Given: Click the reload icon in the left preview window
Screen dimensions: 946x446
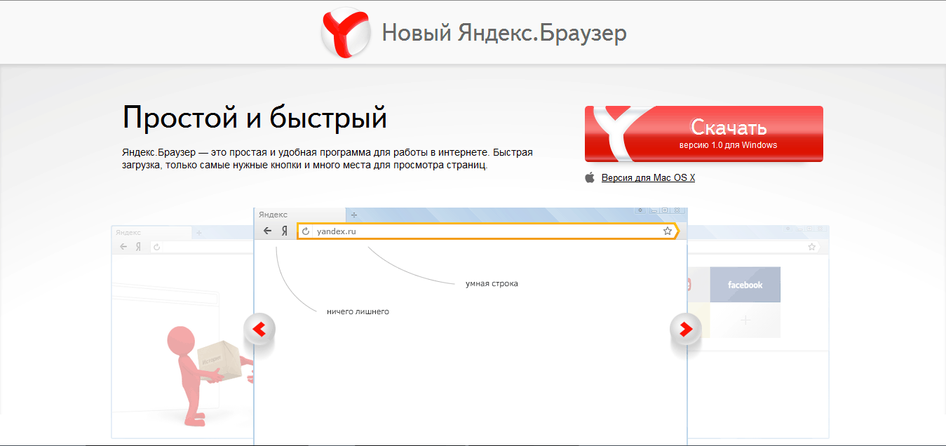Looking at the screenshot, I should click(x=157, y=247).
